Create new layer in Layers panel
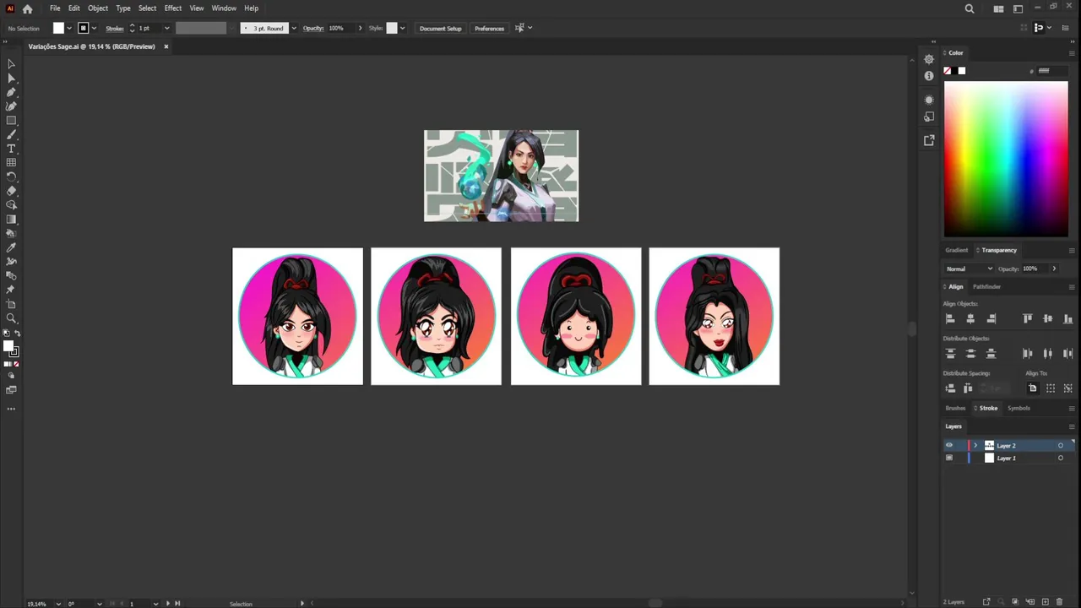1081x608 pixels. pyautogui.click(x=1046, y=602)
